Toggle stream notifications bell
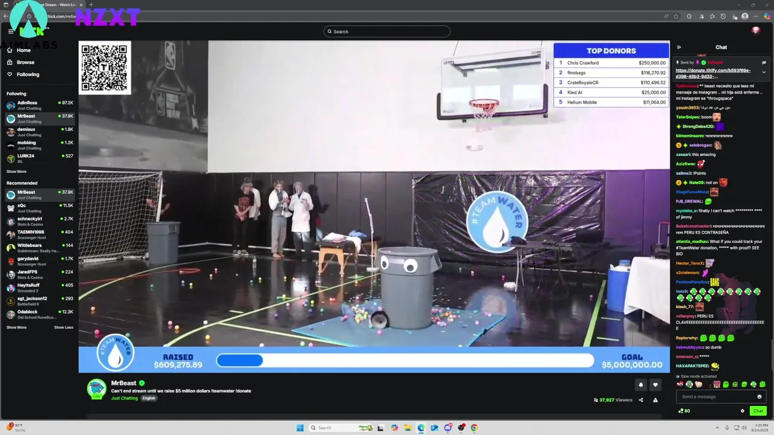This screenshot has width=774, height=435. (641, 385)
